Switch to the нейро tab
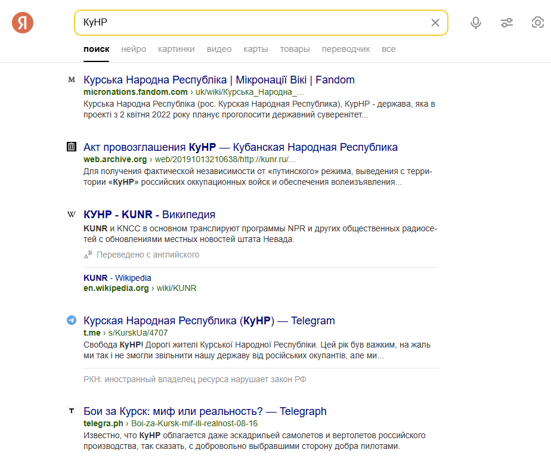 134,49
